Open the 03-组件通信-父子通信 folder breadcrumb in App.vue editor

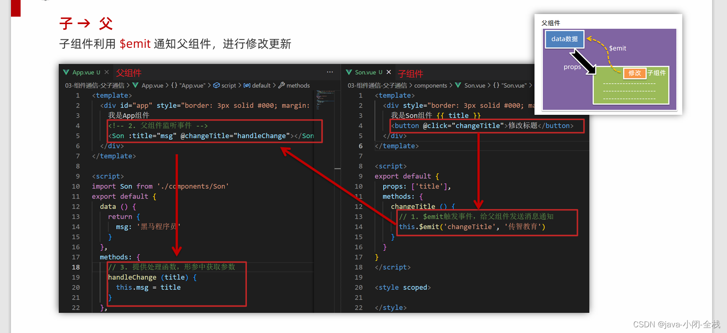[x=95, y=85]
